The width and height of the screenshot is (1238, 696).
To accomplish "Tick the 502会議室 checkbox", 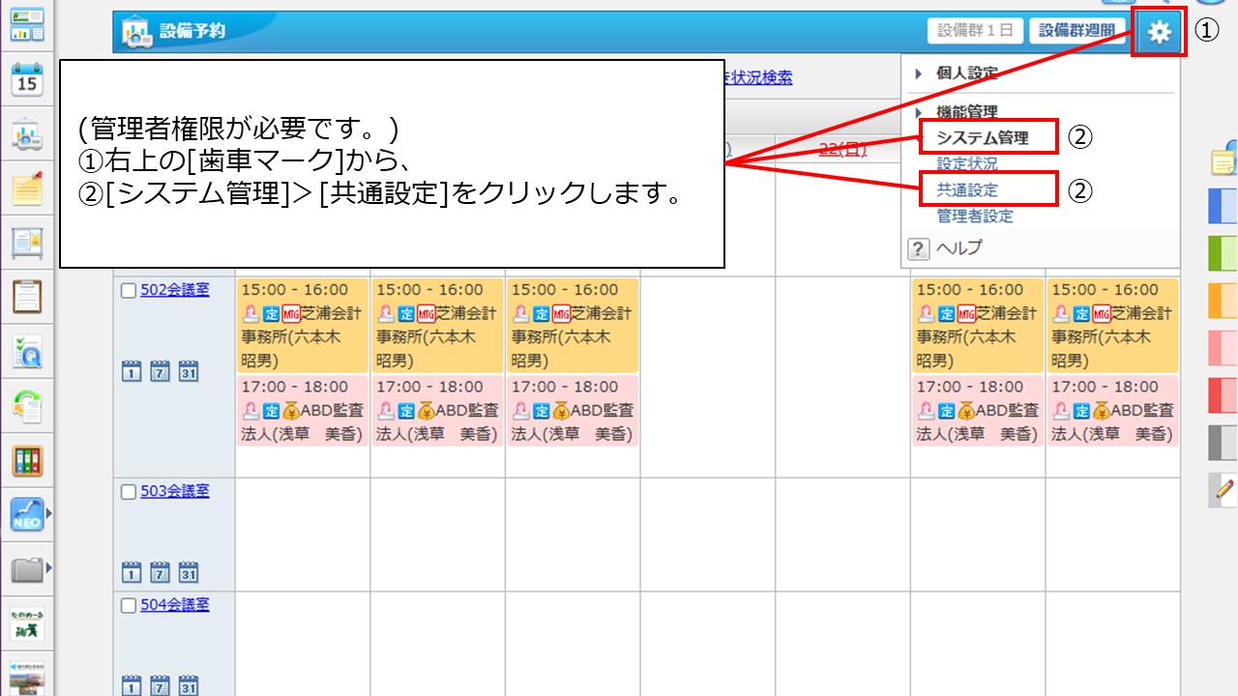I will pyautogui.click(x=129, y=291).
